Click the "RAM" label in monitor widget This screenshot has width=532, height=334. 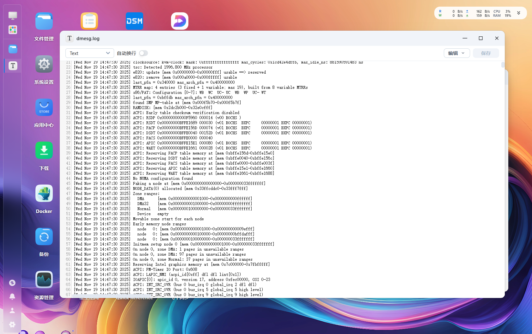pyautogui.click(x=497, y=15)
